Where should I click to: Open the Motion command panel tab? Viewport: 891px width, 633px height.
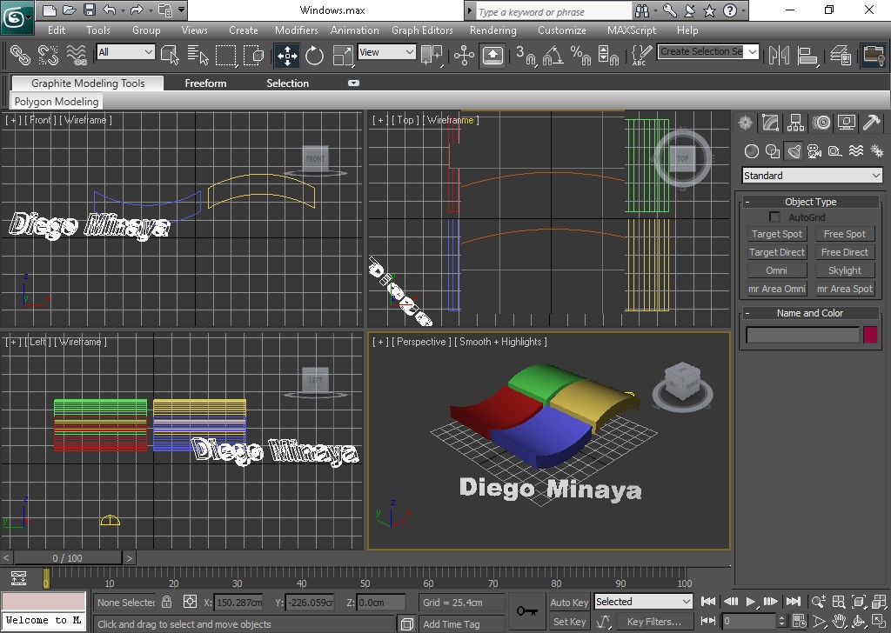(821, 122)
